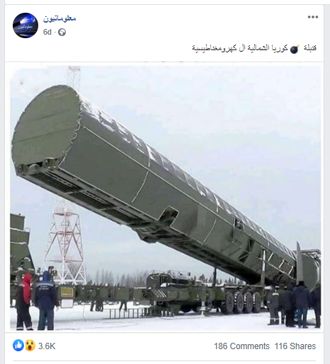Click the person in red jacket
Screen dimensions: 330x364
[24, 302]
